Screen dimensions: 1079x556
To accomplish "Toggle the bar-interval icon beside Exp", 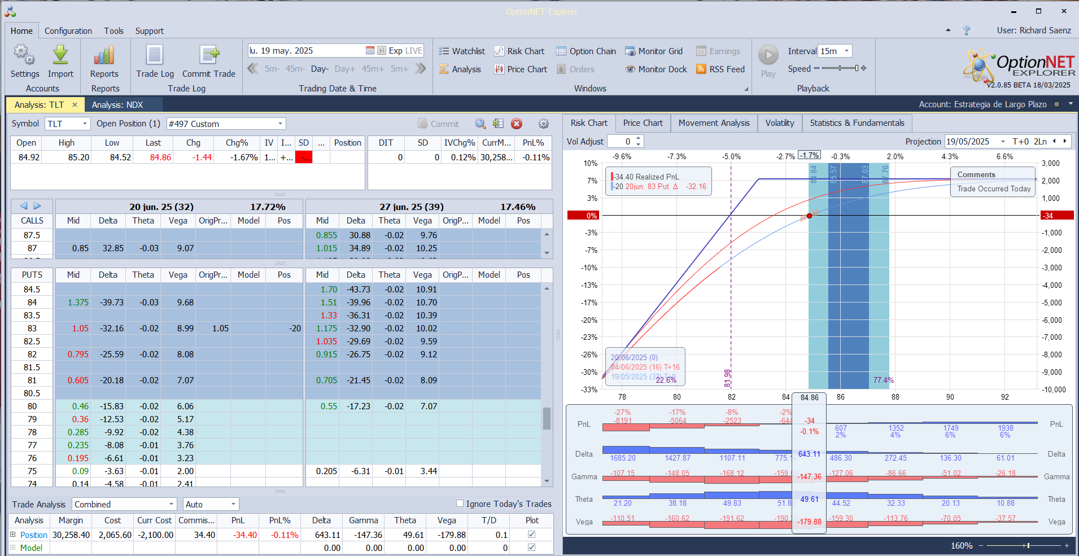I will 382,50.
